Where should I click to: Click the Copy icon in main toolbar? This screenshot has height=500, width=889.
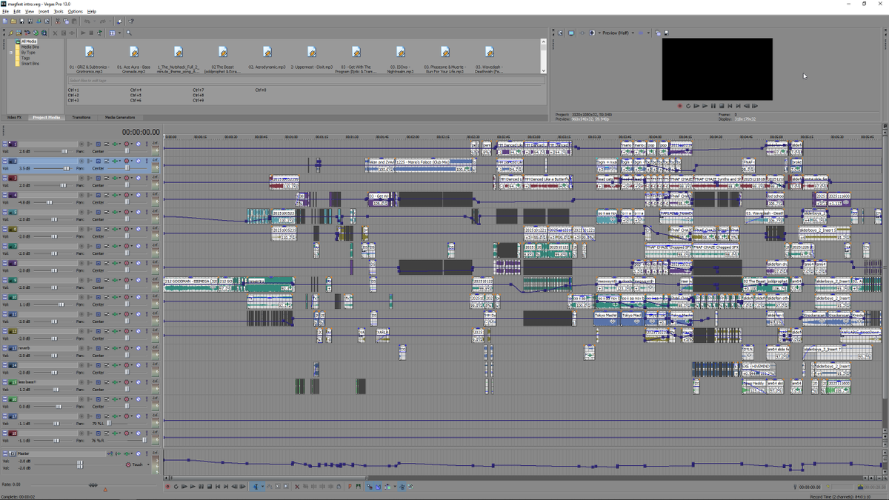tap(66, 21)
